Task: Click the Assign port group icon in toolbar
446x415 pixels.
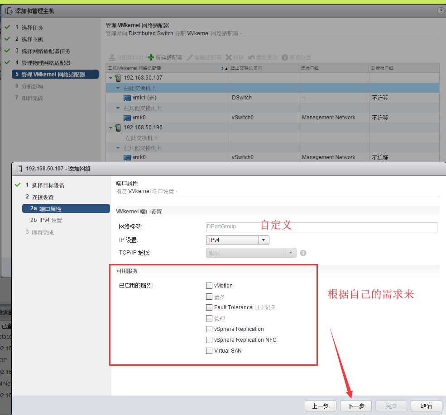Action: tap(112, 58)
